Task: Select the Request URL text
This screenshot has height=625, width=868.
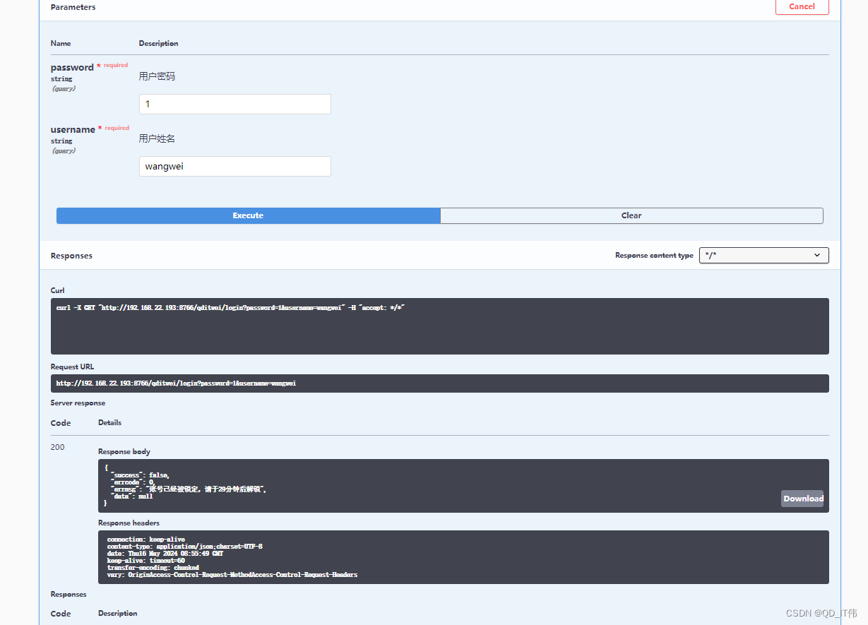Action: tap(176, 383)
